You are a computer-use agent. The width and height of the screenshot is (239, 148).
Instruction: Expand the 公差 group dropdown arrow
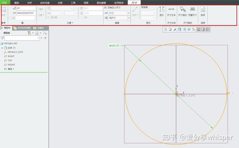click(72, 23)
